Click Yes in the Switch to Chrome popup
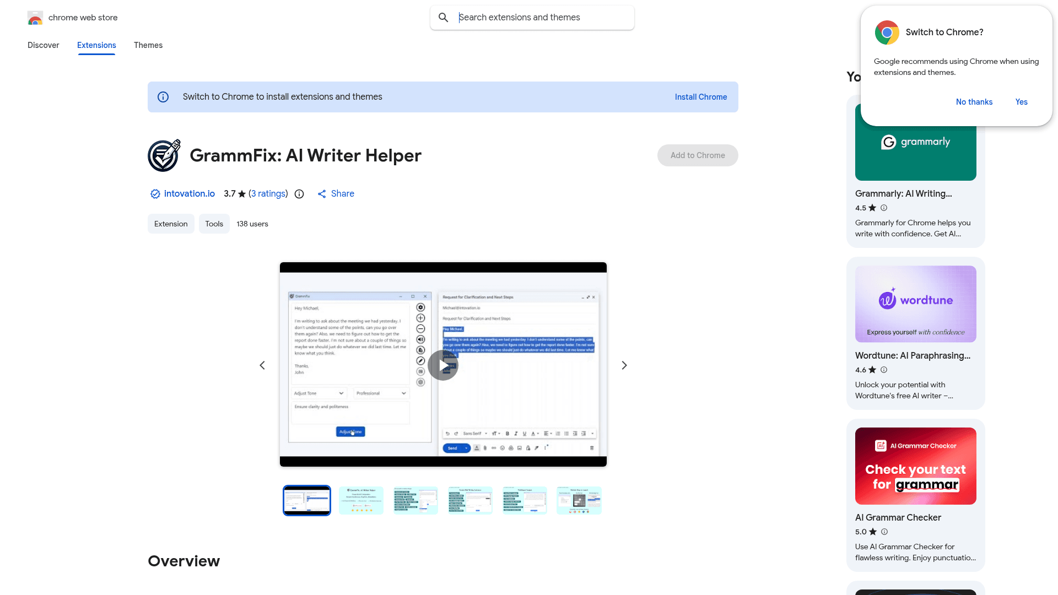This screenshot has width=1058, height=595. [x=1022, y=102]
